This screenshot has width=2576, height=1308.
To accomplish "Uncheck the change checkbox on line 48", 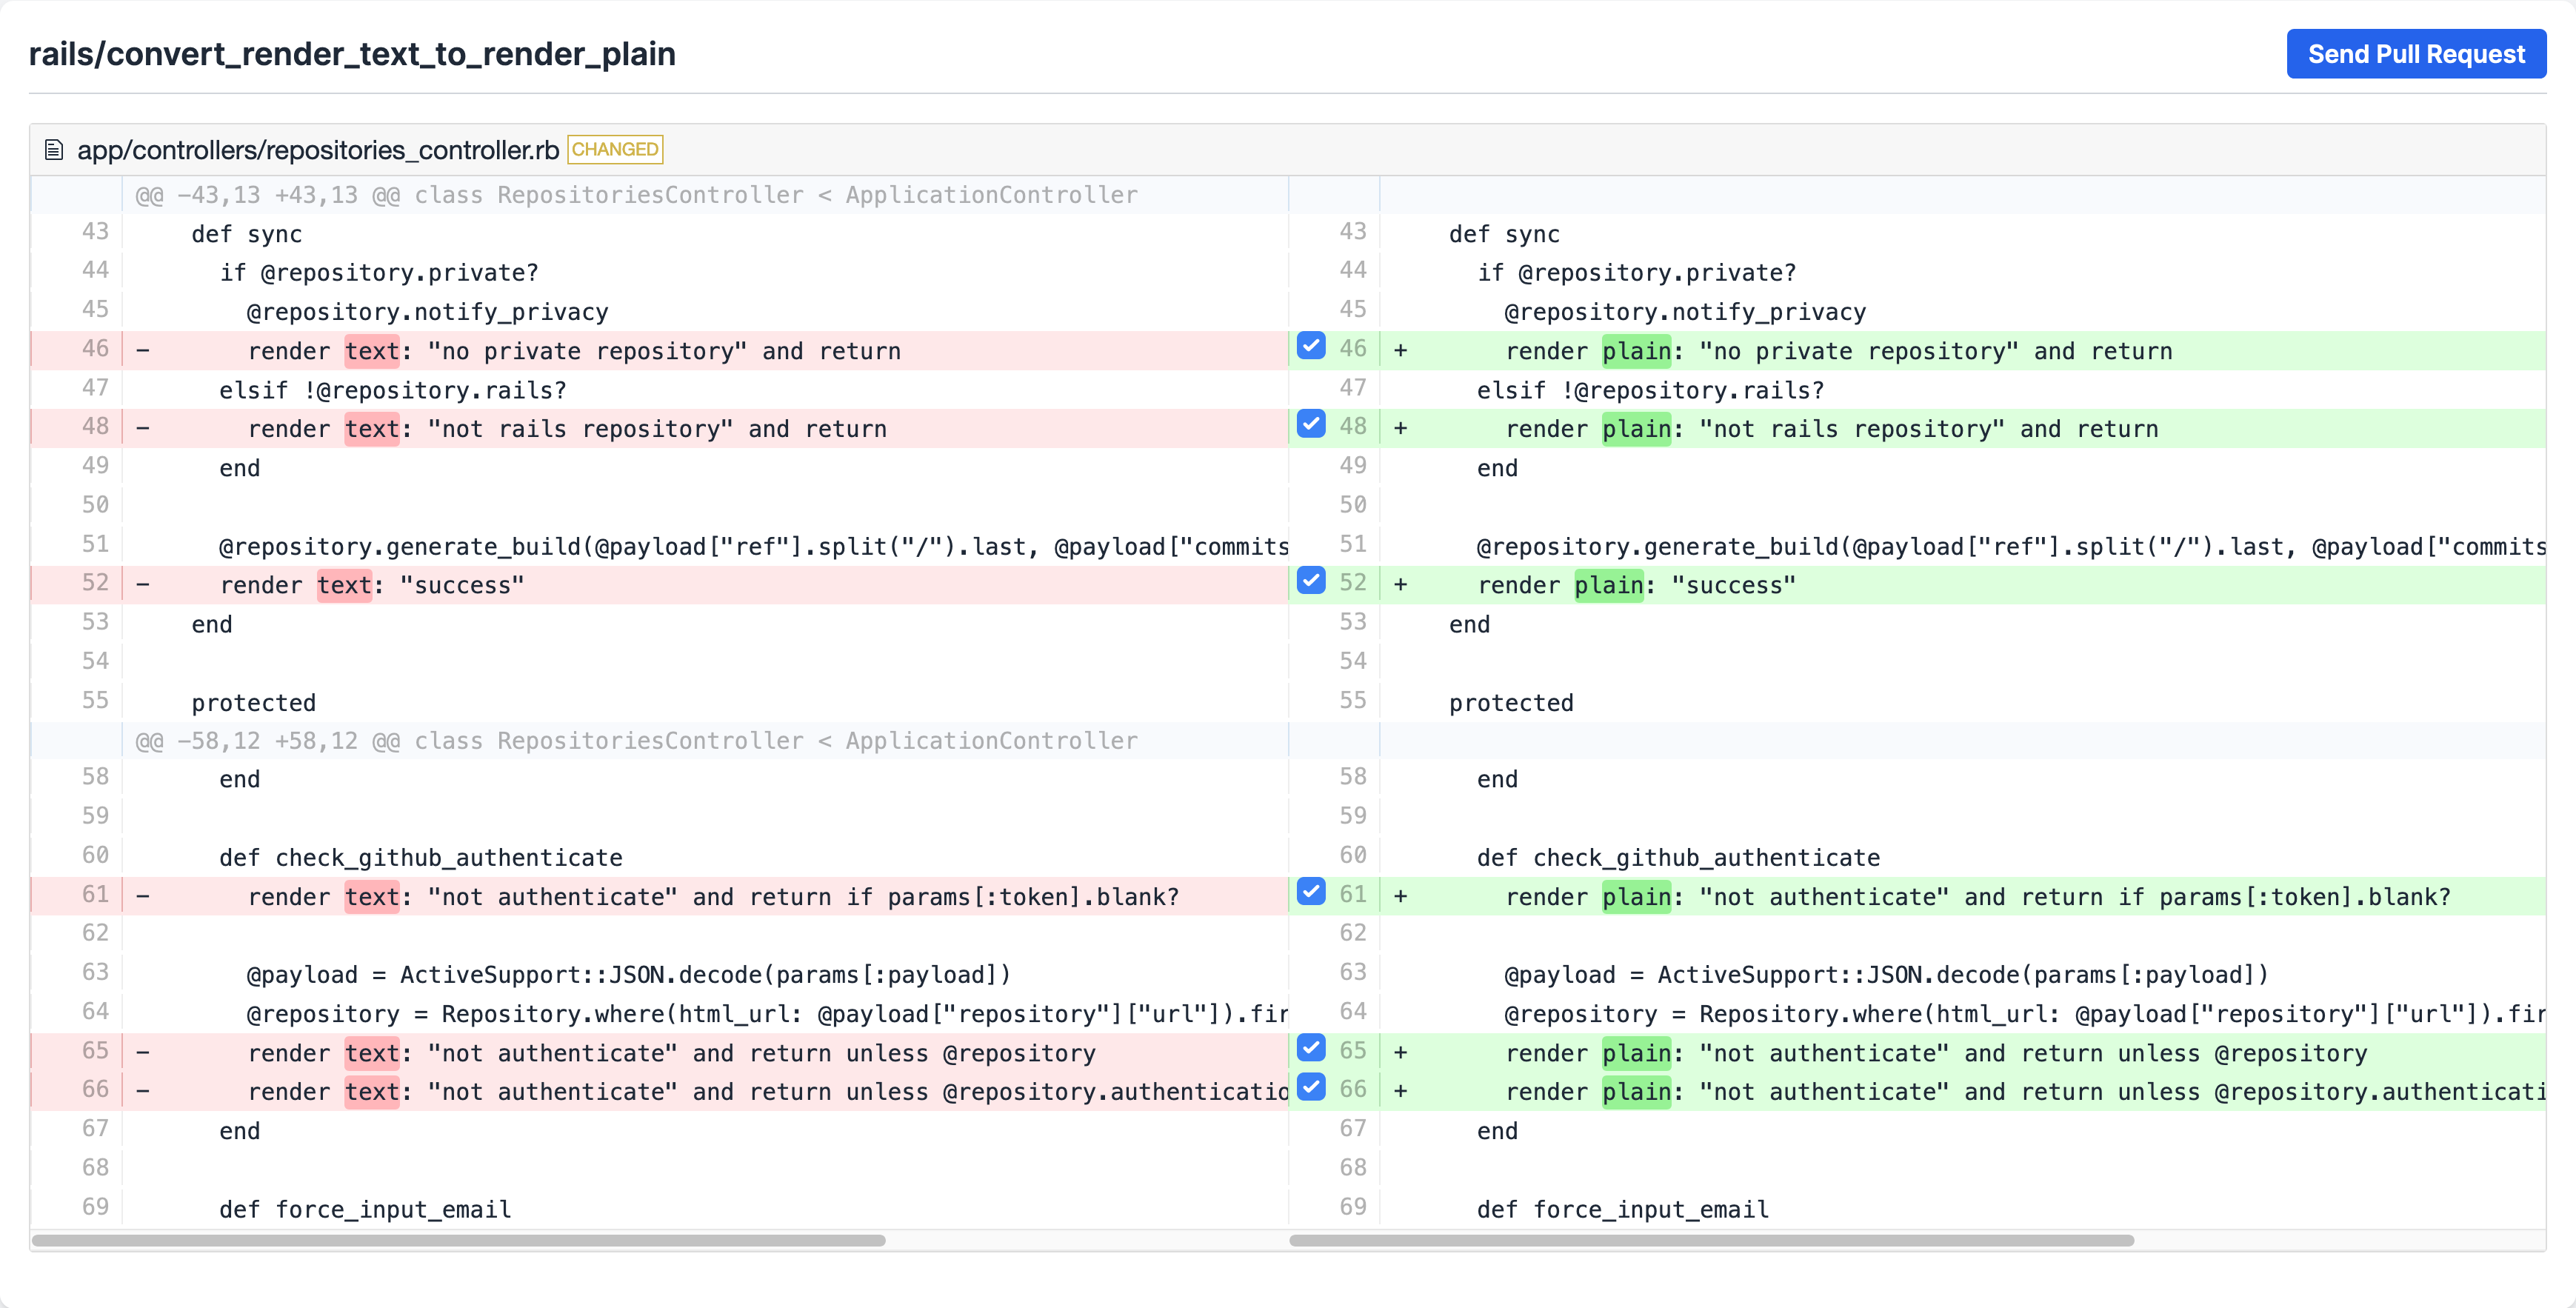I will pyautogui.click(x=1311, y=423).
